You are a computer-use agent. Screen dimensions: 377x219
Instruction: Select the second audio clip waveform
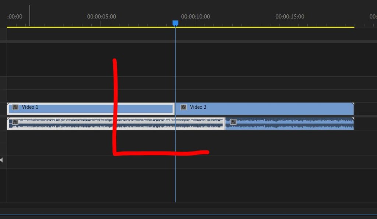pos(289,124)
